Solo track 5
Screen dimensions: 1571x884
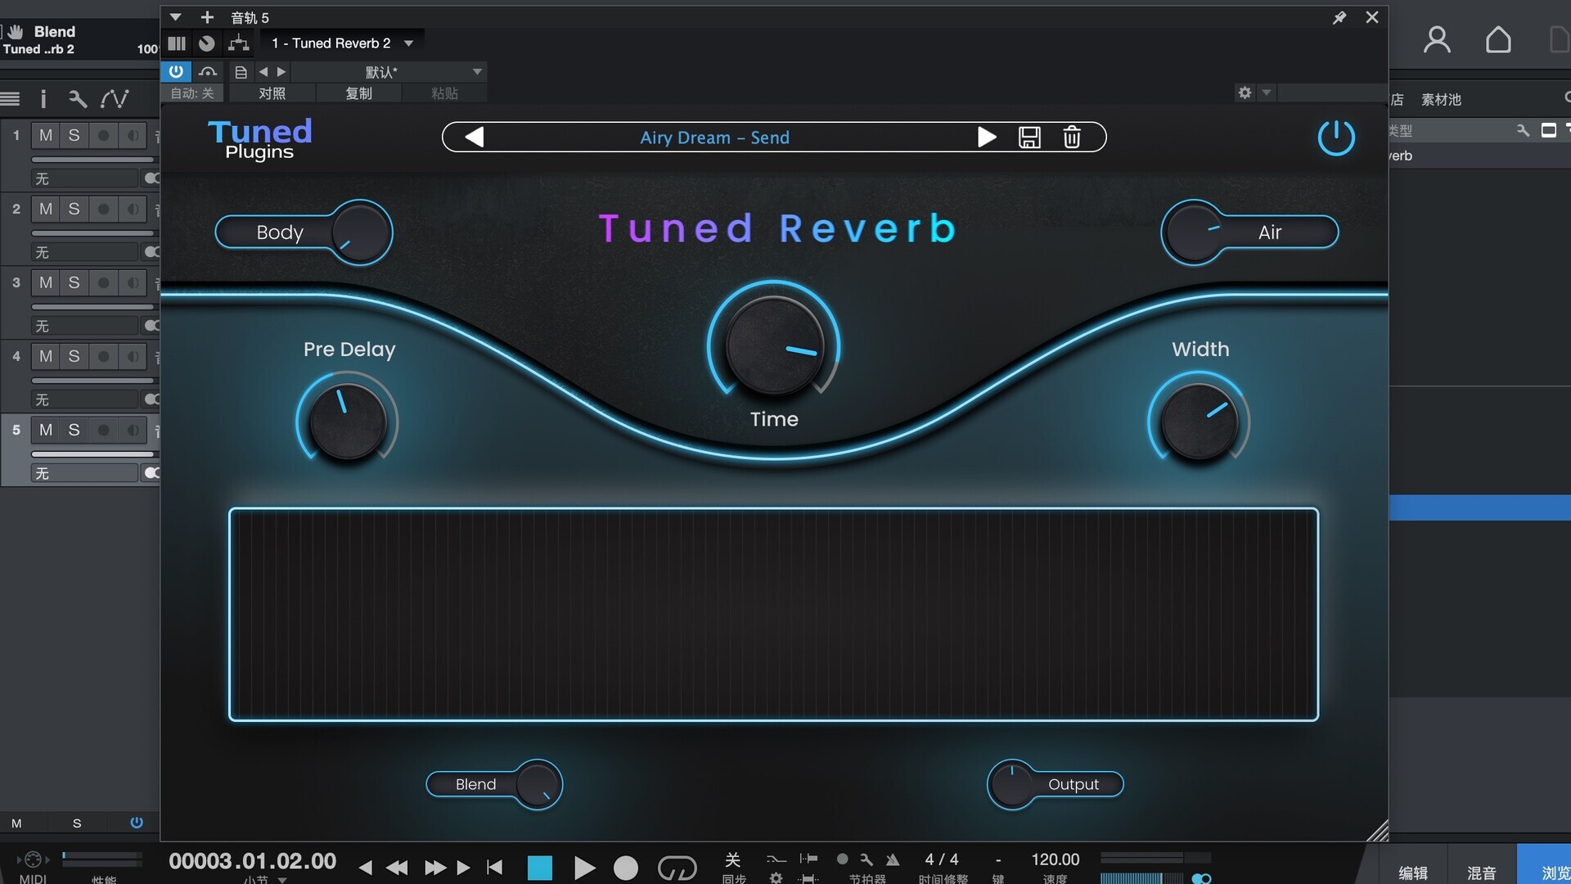pos(74,430)
